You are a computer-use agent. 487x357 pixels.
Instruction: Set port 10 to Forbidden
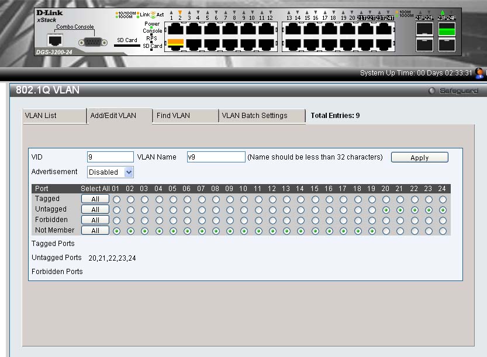pyautogui.click(x=244, y=220)
